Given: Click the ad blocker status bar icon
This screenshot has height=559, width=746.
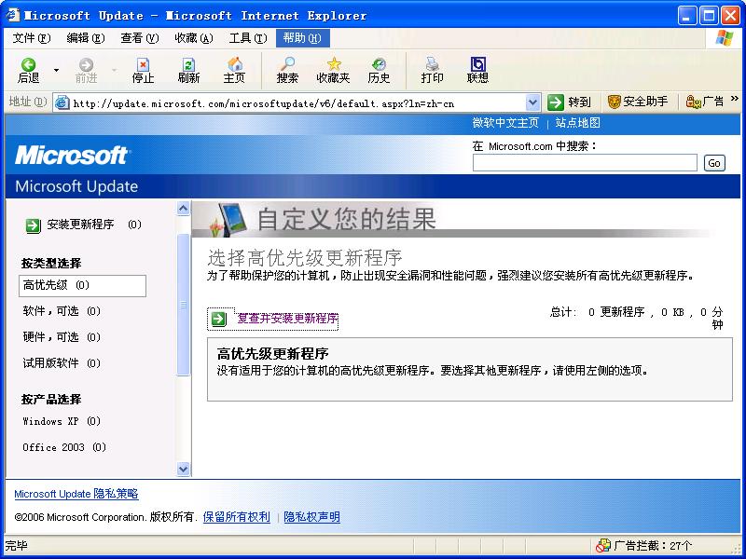Looking at the screenshot, I should (x=602, y=546).
